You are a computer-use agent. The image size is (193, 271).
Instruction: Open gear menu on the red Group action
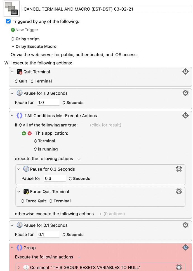[x=185, y=248]
